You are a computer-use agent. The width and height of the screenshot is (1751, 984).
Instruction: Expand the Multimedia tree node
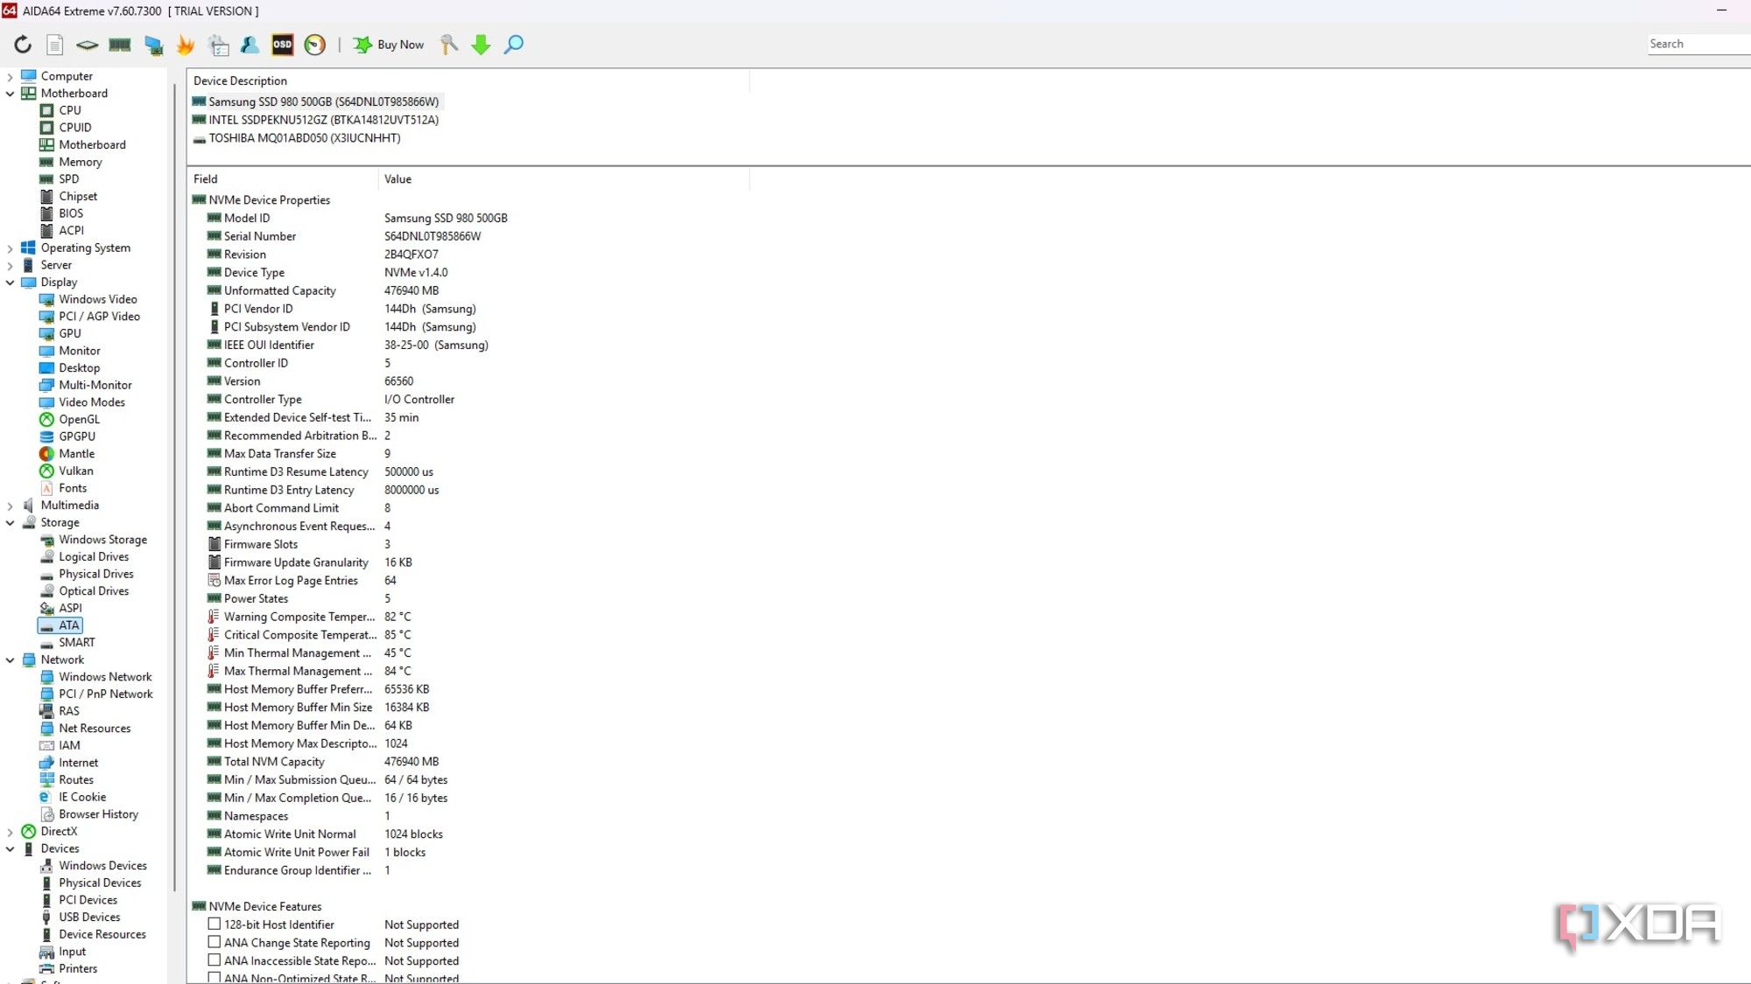coord(10,506)
